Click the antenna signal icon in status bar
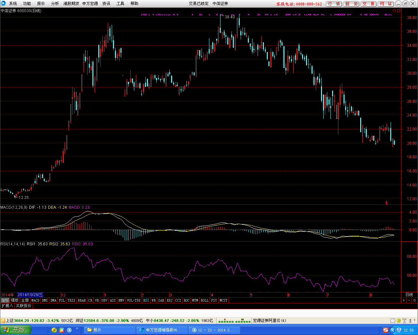Viewport: 418px width, 335px height. (405, 321)
